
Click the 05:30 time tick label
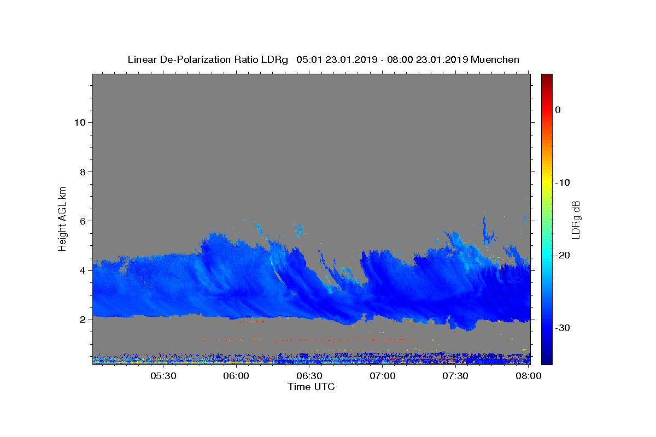tap(163, 376)
